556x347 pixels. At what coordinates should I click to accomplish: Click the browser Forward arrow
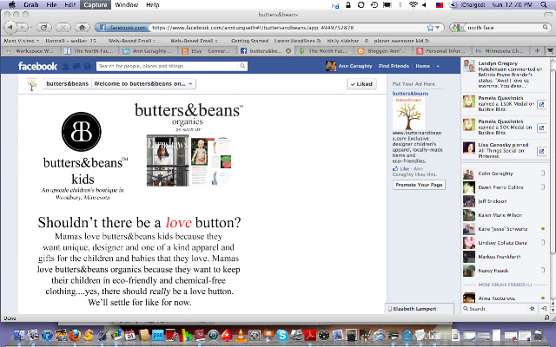click(22, 27)
